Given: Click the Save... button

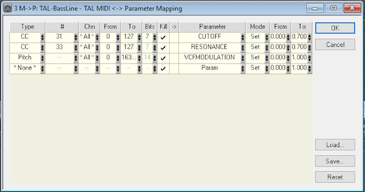Looking at the screenshot, I should [x=335, y=161].
